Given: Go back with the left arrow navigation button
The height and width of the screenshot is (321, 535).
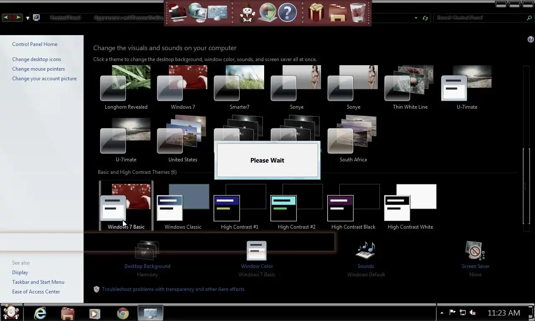Looking at the screenshot, I should pyautogui.click(x=7, y=18).
